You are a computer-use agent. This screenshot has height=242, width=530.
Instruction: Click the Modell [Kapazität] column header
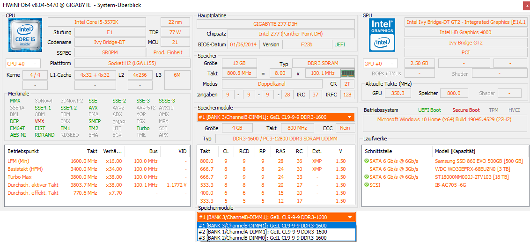tap(480, 151)
